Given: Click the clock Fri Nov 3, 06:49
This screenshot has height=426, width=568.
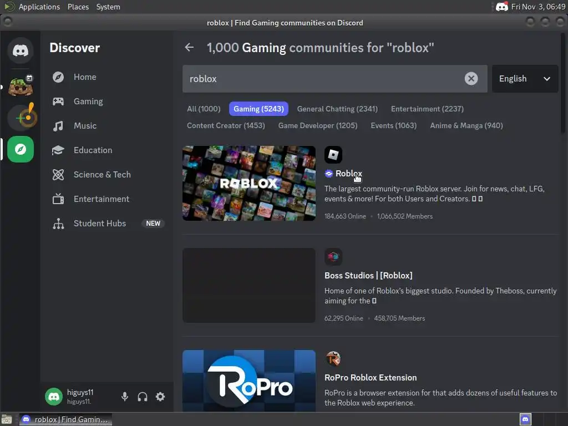Looking at the screenshot, I should pyautogui.click(x=538, y=7).
